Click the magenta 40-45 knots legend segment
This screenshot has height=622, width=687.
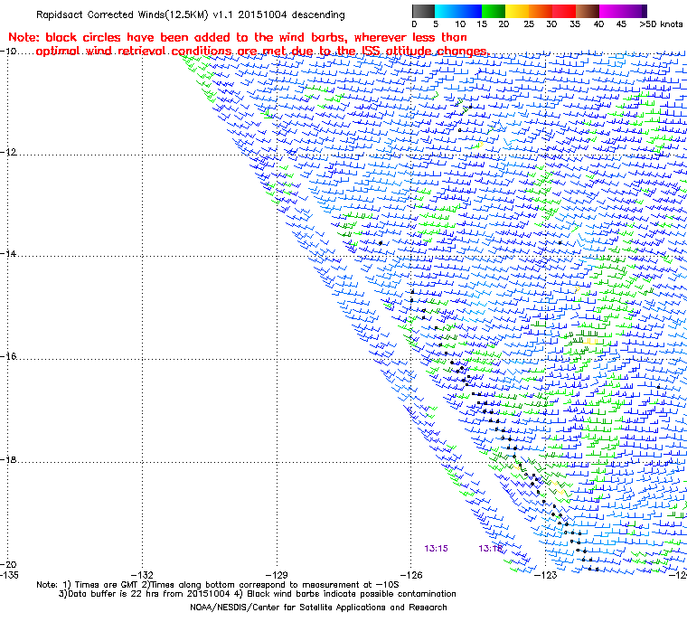pos(611,11)
